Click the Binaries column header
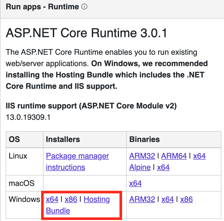This screenshot has width=224, height=221. click(144, 139)
